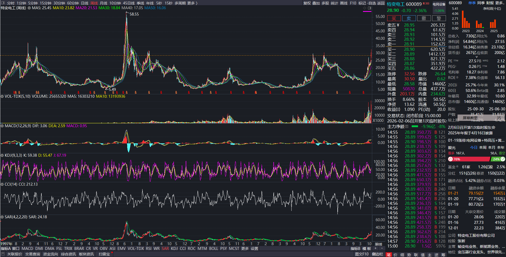Viewport: 506px width, 257px height.
Task: Toggle the 叠加 overlay option
Action: (316, 3)
